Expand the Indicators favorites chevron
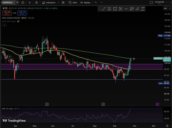This screenshot has width=172, height=128. point(59,3)
